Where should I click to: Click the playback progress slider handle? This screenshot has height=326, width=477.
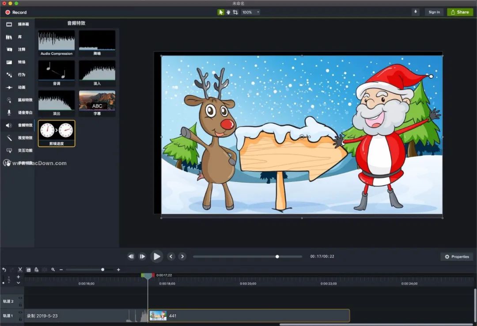pyautogui.click(x=277, y=257)
